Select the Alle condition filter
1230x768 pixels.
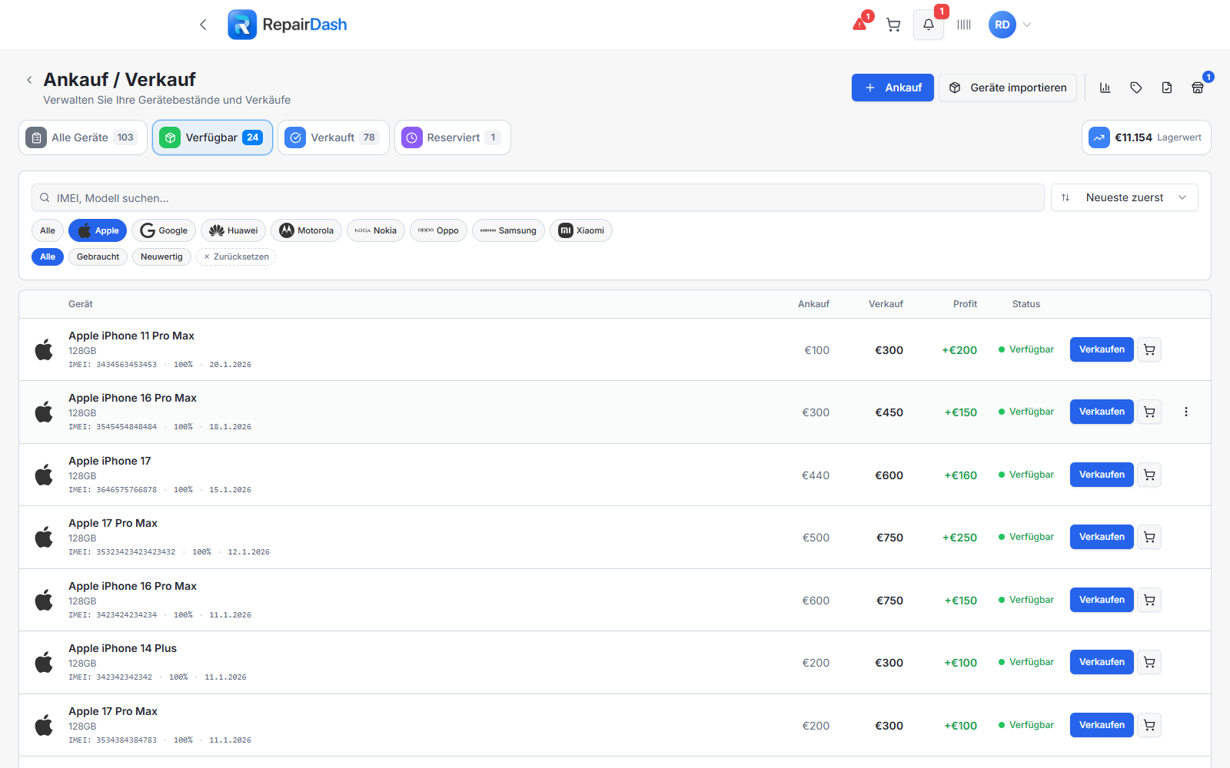[x=48, y=257]
